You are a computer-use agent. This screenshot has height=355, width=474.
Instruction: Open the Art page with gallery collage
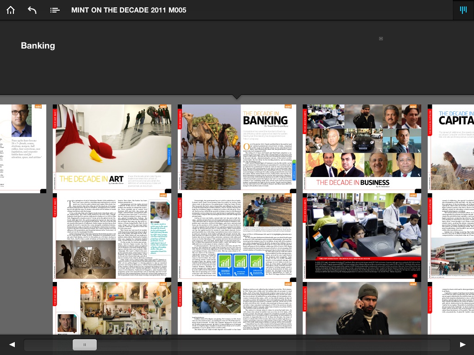pos(112,308)
